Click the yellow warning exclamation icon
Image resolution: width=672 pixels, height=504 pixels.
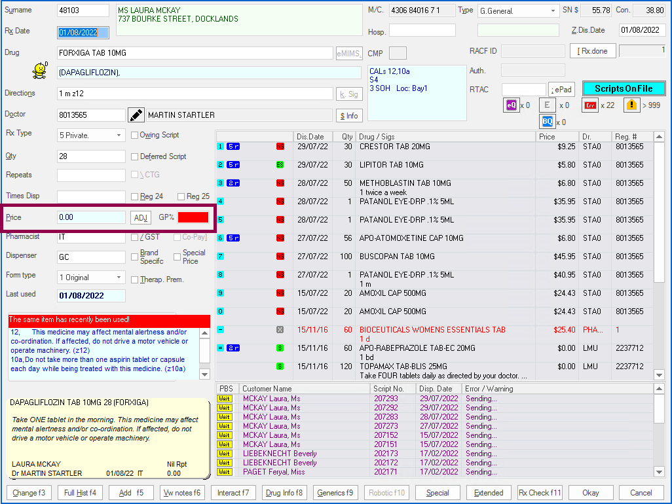pos(631,105)
